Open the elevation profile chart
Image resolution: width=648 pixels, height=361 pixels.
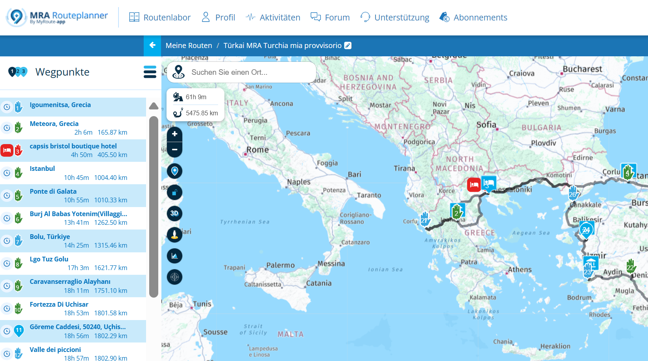click(x=174, y=256)
